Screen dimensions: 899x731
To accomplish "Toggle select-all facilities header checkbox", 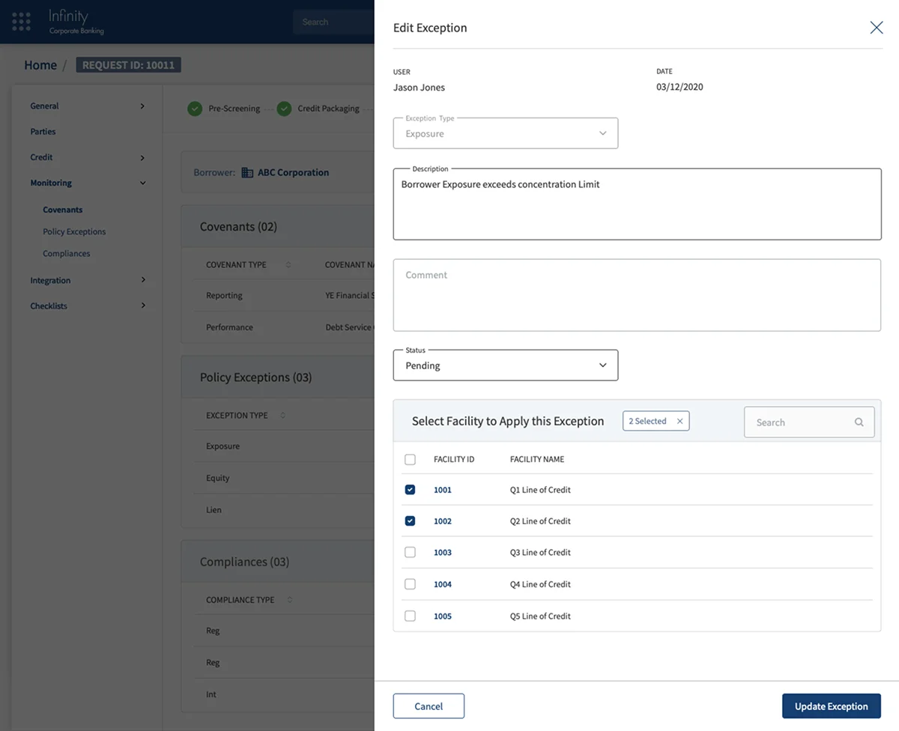I will click(410, 459).
